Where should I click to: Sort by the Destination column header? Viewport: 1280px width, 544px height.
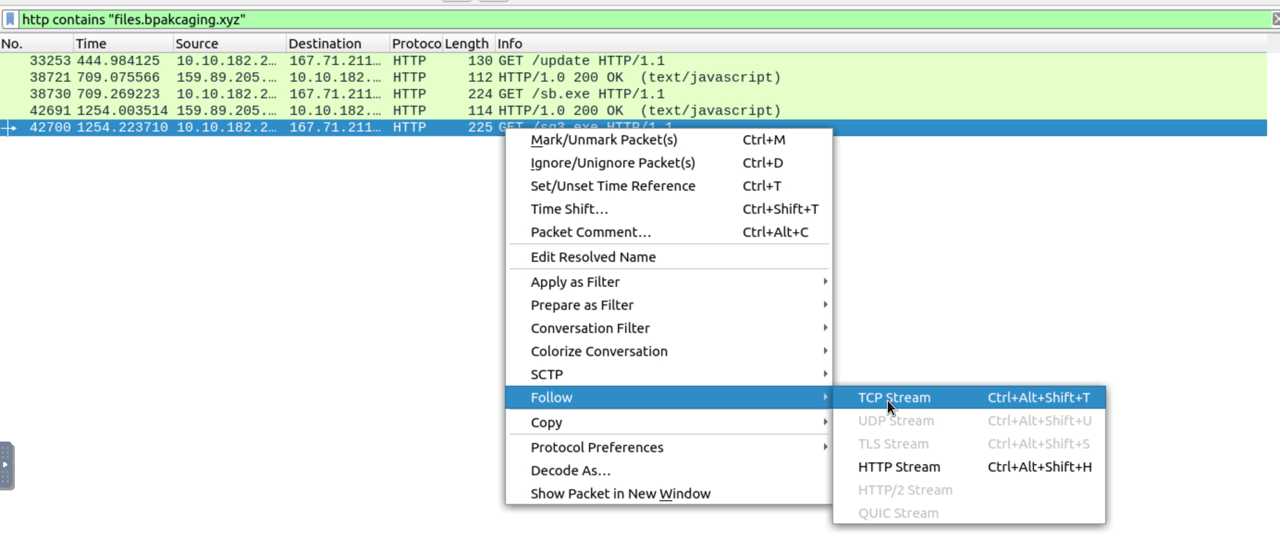point(338,43)
